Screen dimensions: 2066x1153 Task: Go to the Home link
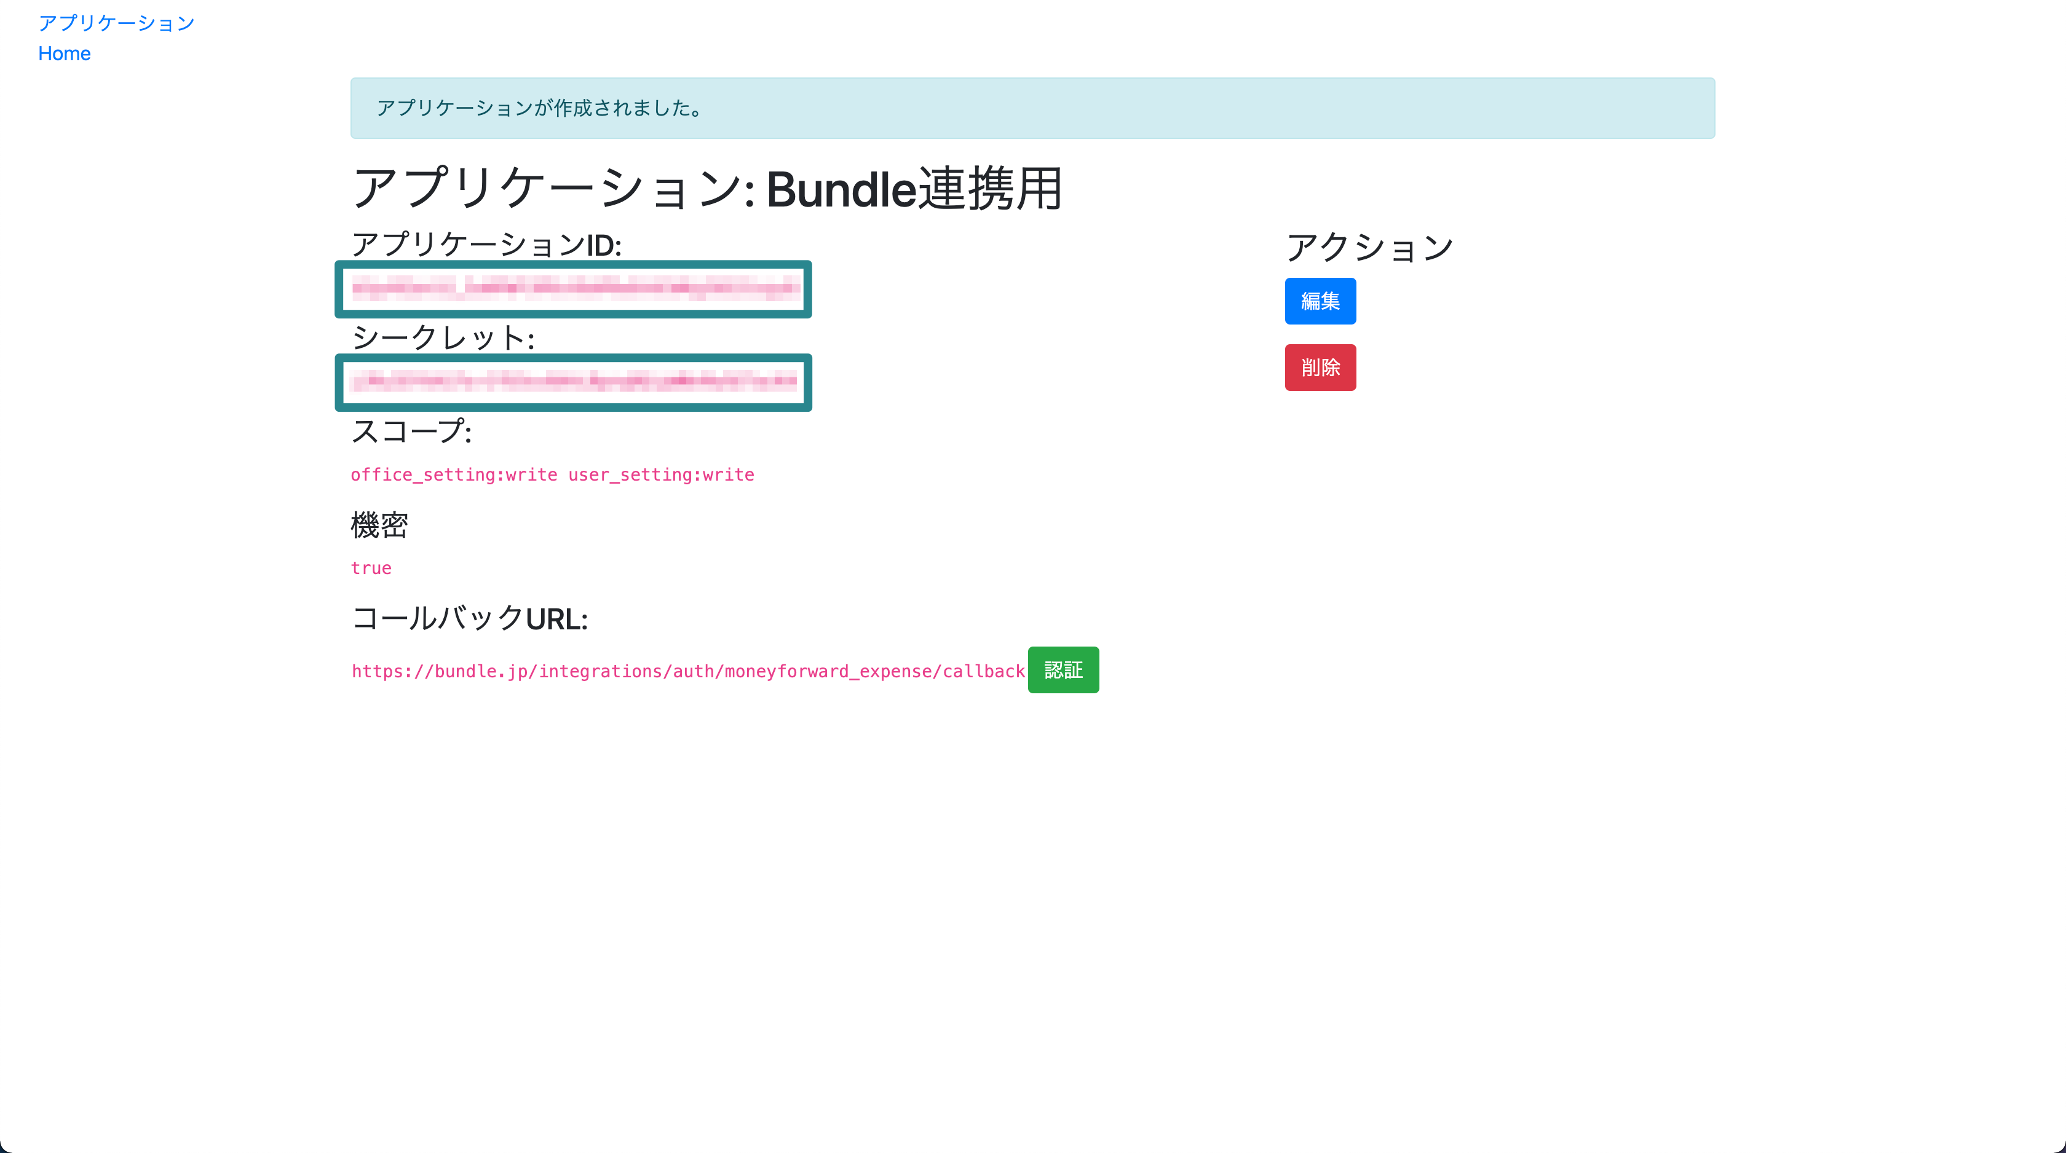(x=64, y=53)
